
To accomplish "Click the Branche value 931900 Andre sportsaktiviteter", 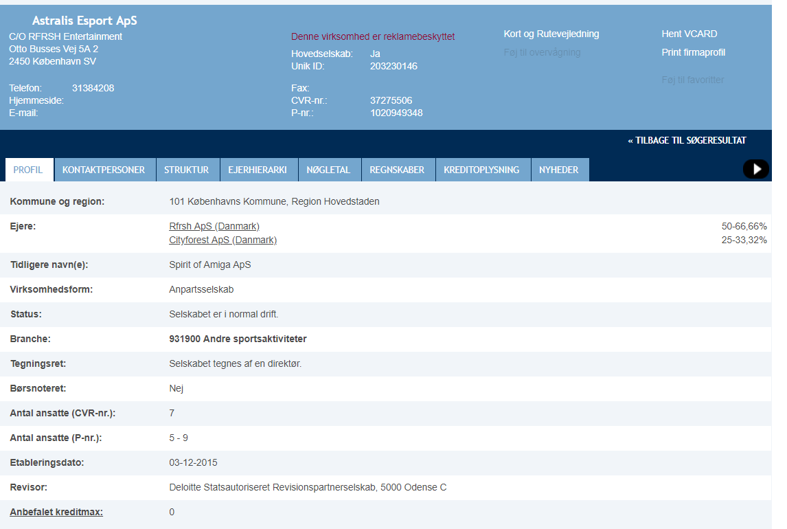I will [238, 339].
